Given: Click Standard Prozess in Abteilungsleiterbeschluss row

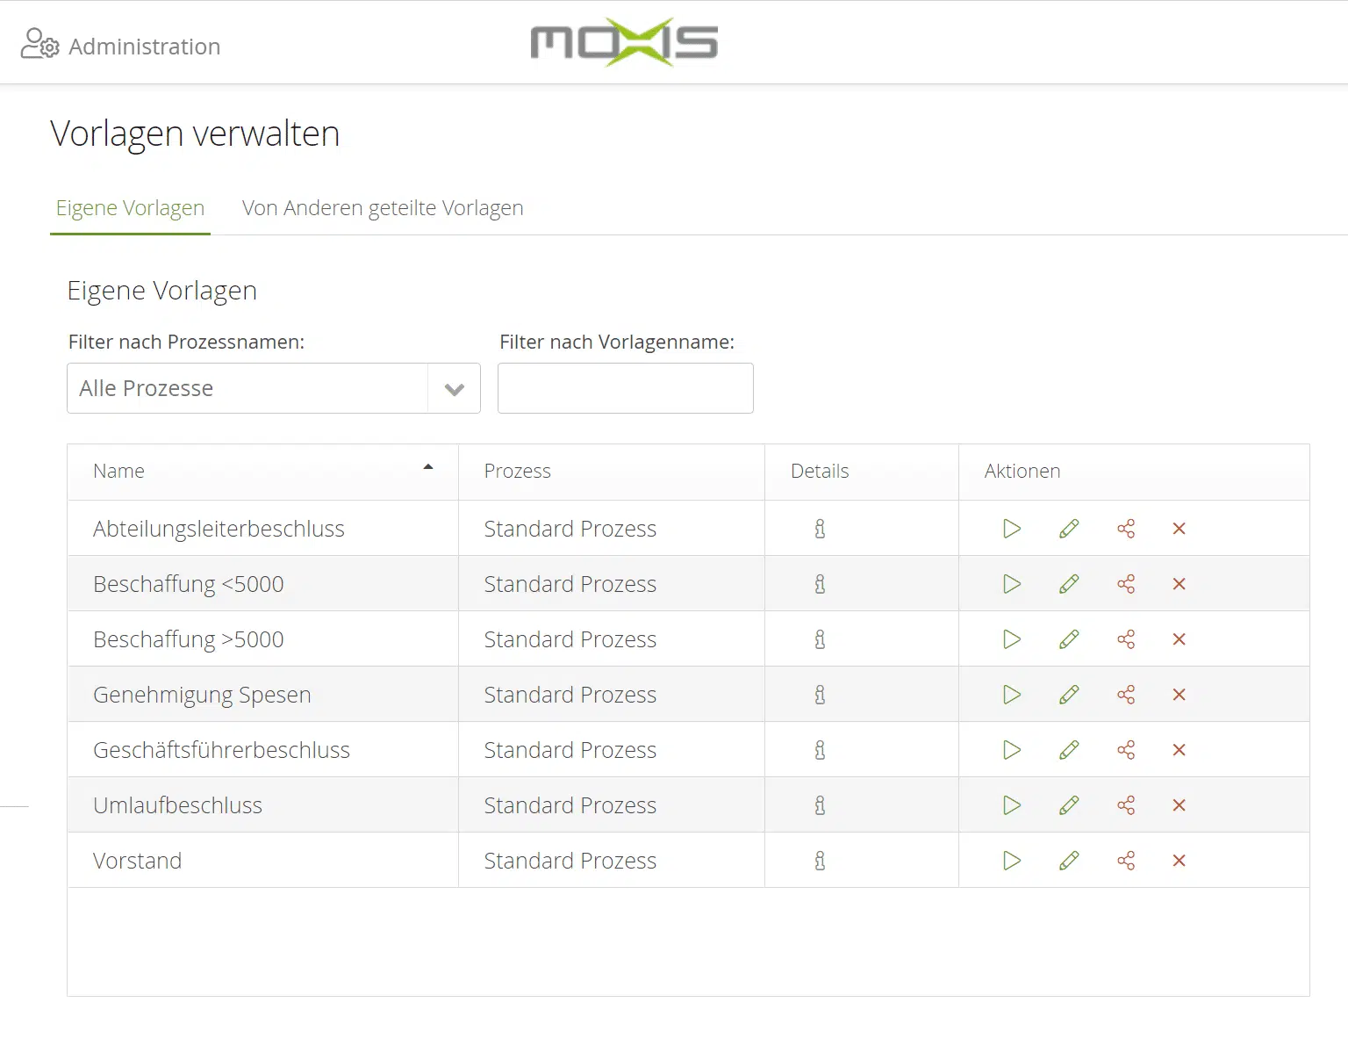Looking at the screenshot, I should 570,529.
